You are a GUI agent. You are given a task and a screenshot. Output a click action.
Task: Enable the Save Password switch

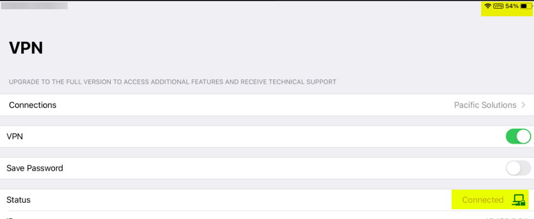[518, 168]
